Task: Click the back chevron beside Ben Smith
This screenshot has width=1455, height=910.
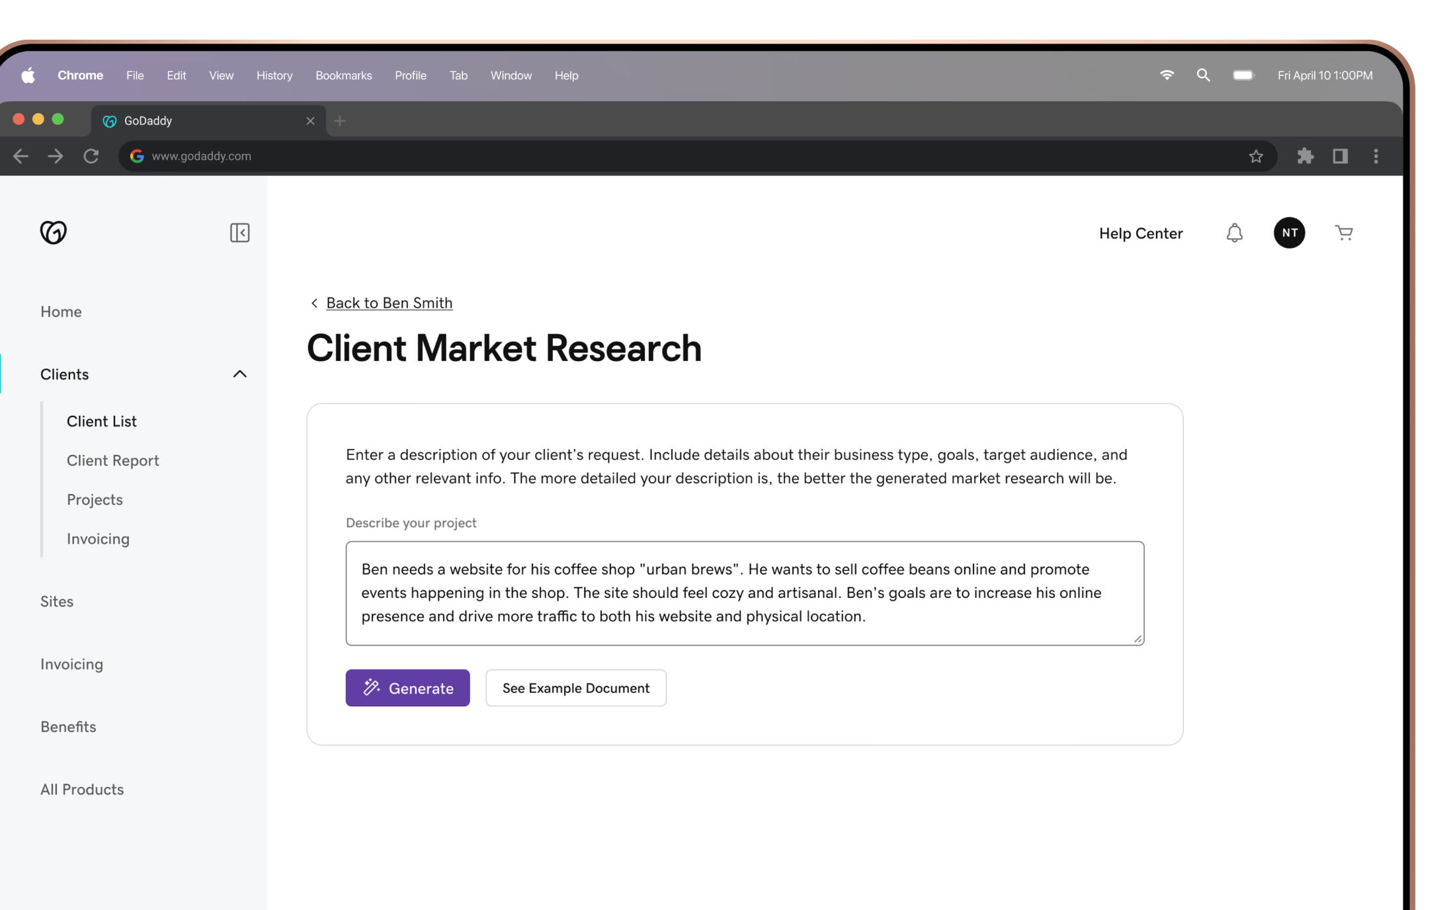Action: coord(314,303)
